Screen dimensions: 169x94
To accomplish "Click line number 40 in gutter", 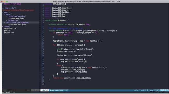I will click(x=43, y=84).
